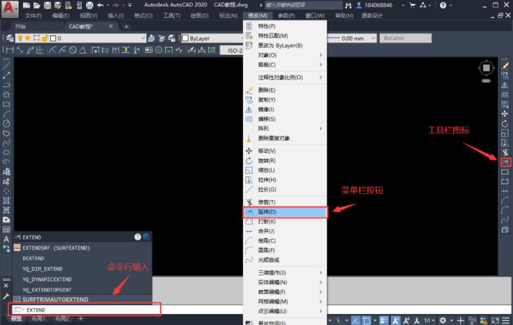The height and width of the screenshot is (325, 513).
Task: Expand the layer dropdown list
Action: coord(143,39)
